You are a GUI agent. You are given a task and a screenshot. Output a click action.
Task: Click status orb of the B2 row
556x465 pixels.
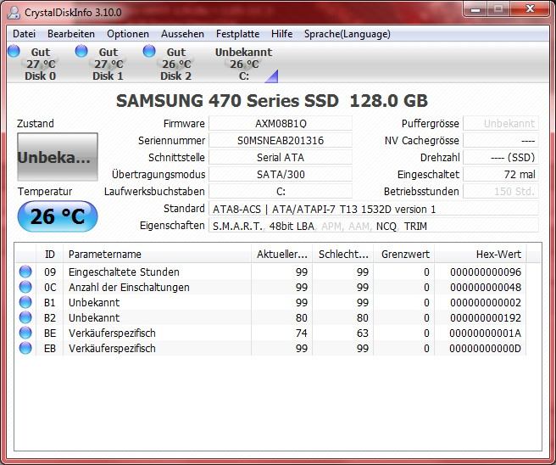[x=25, y=317]
